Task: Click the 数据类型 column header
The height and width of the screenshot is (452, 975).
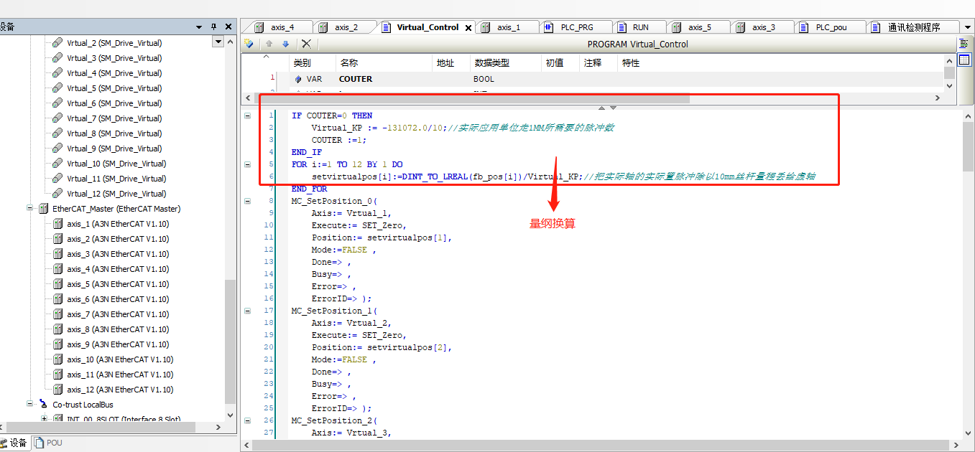Action: coord(505,63)
